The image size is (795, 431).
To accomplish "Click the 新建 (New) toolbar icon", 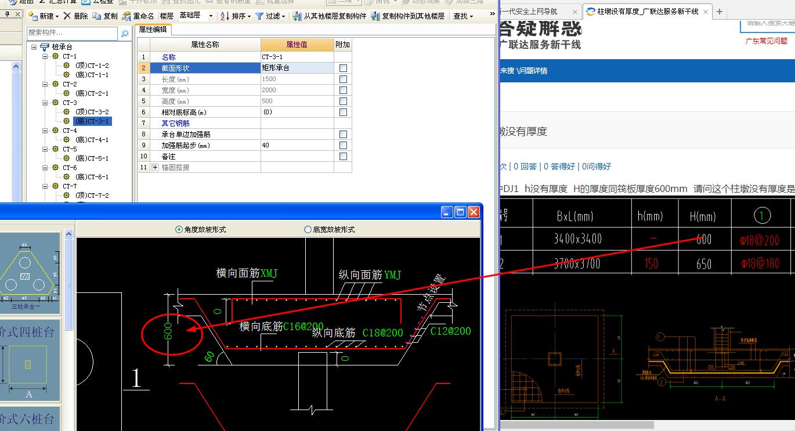I will (33, 16).
